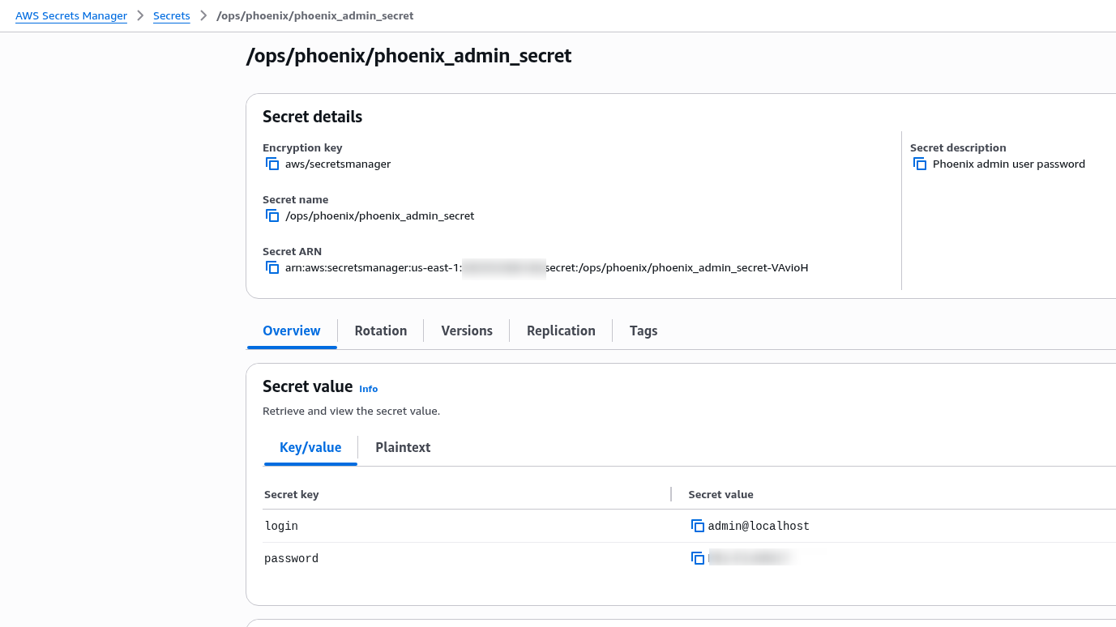
Task: Navigate to AWS Secrets Manager breadcrumb
Action: point(71,15)
